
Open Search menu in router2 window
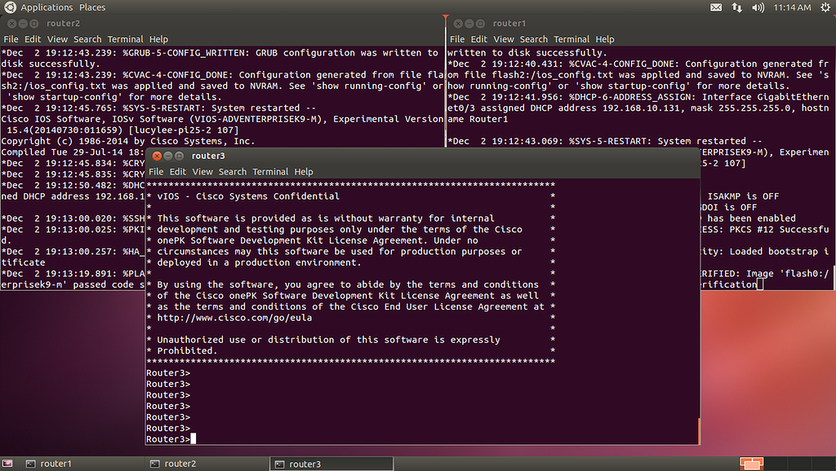pyautogui.click(x=87, y=39)
